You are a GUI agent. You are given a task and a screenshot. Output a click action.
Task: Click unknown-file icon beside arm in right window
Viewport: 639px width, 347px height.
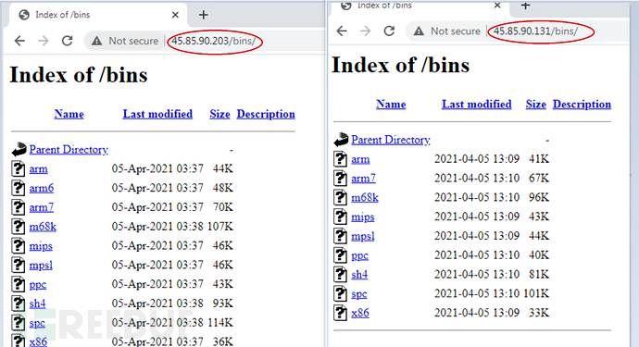click(340, 158)
